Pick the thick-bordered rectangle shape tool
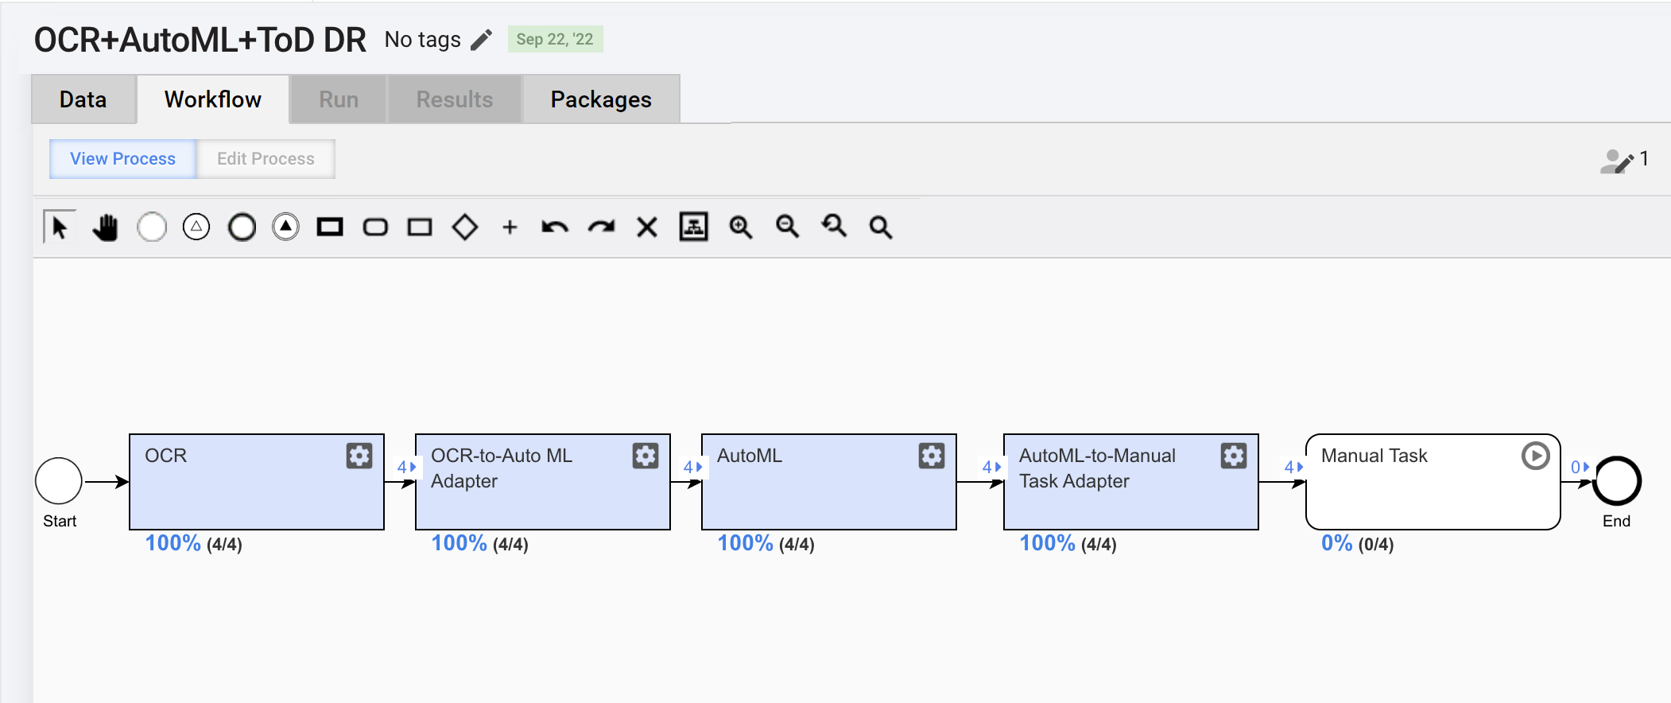 (330, 227)
